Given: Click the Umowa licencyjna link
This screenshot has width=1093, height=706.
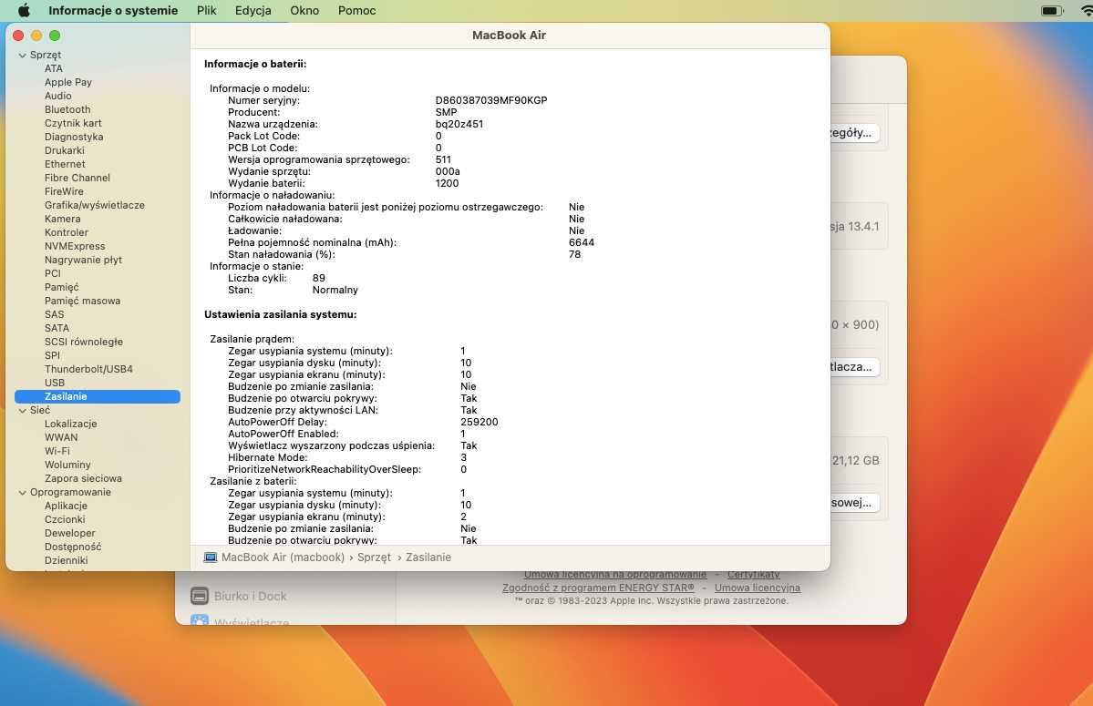Looking at the screenshot, I should pyautogui.click(x=757, y=588).
